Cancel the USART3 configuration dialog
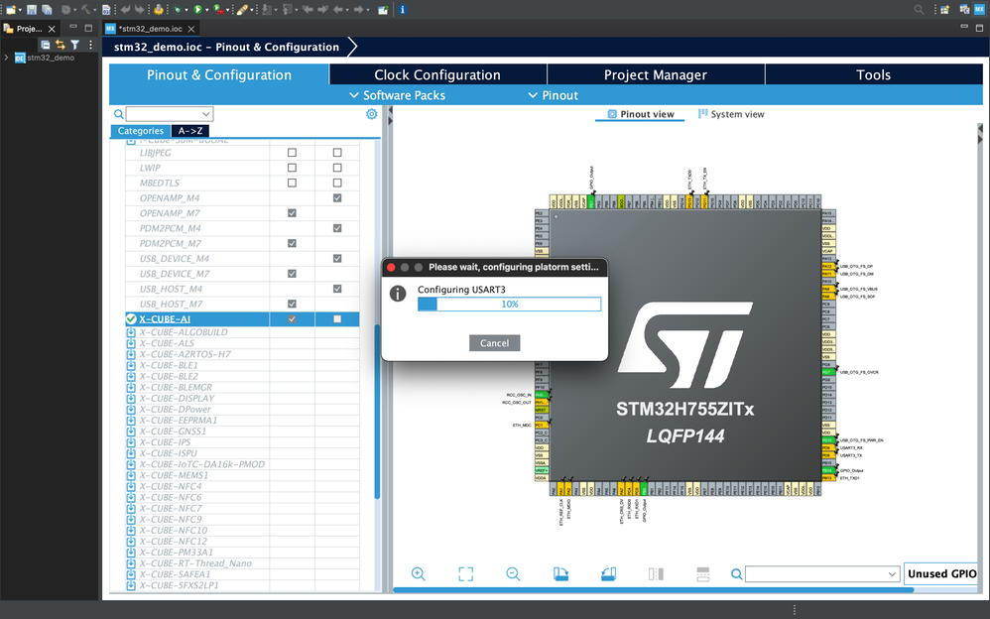The image size is (990, 619). [x=494, y=343]
